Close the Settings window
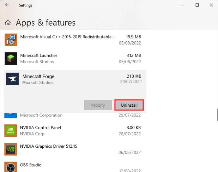 211,5
